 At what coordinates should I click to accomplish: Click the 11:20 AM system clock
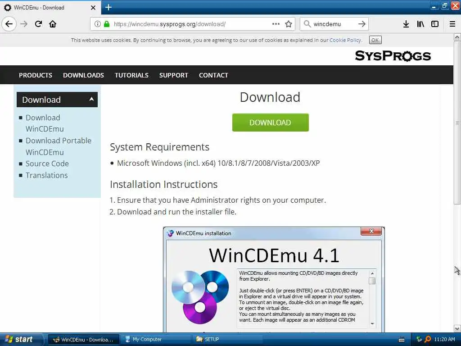444,339
